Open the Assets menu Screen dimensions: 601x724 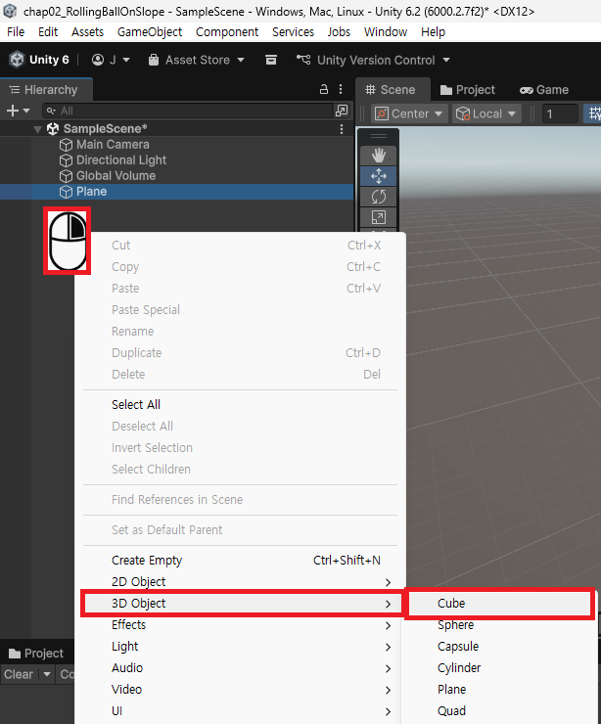(x=87, y=32)
